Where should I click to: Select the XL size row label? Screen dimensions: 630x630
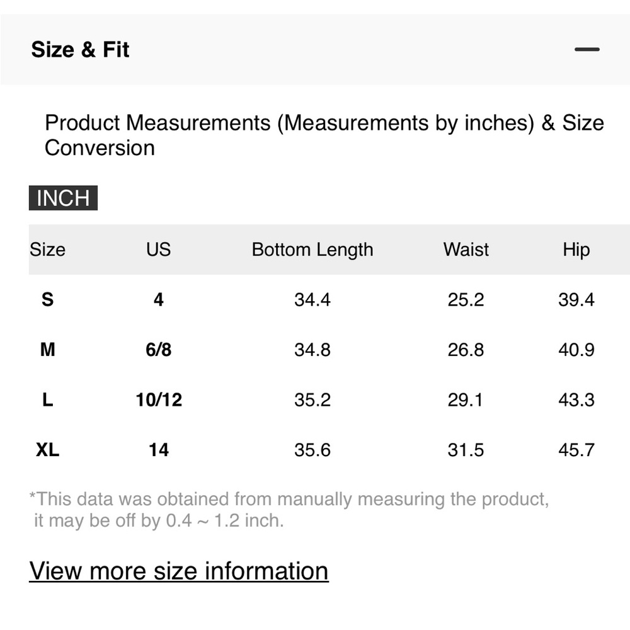click(x=47, y=450)
